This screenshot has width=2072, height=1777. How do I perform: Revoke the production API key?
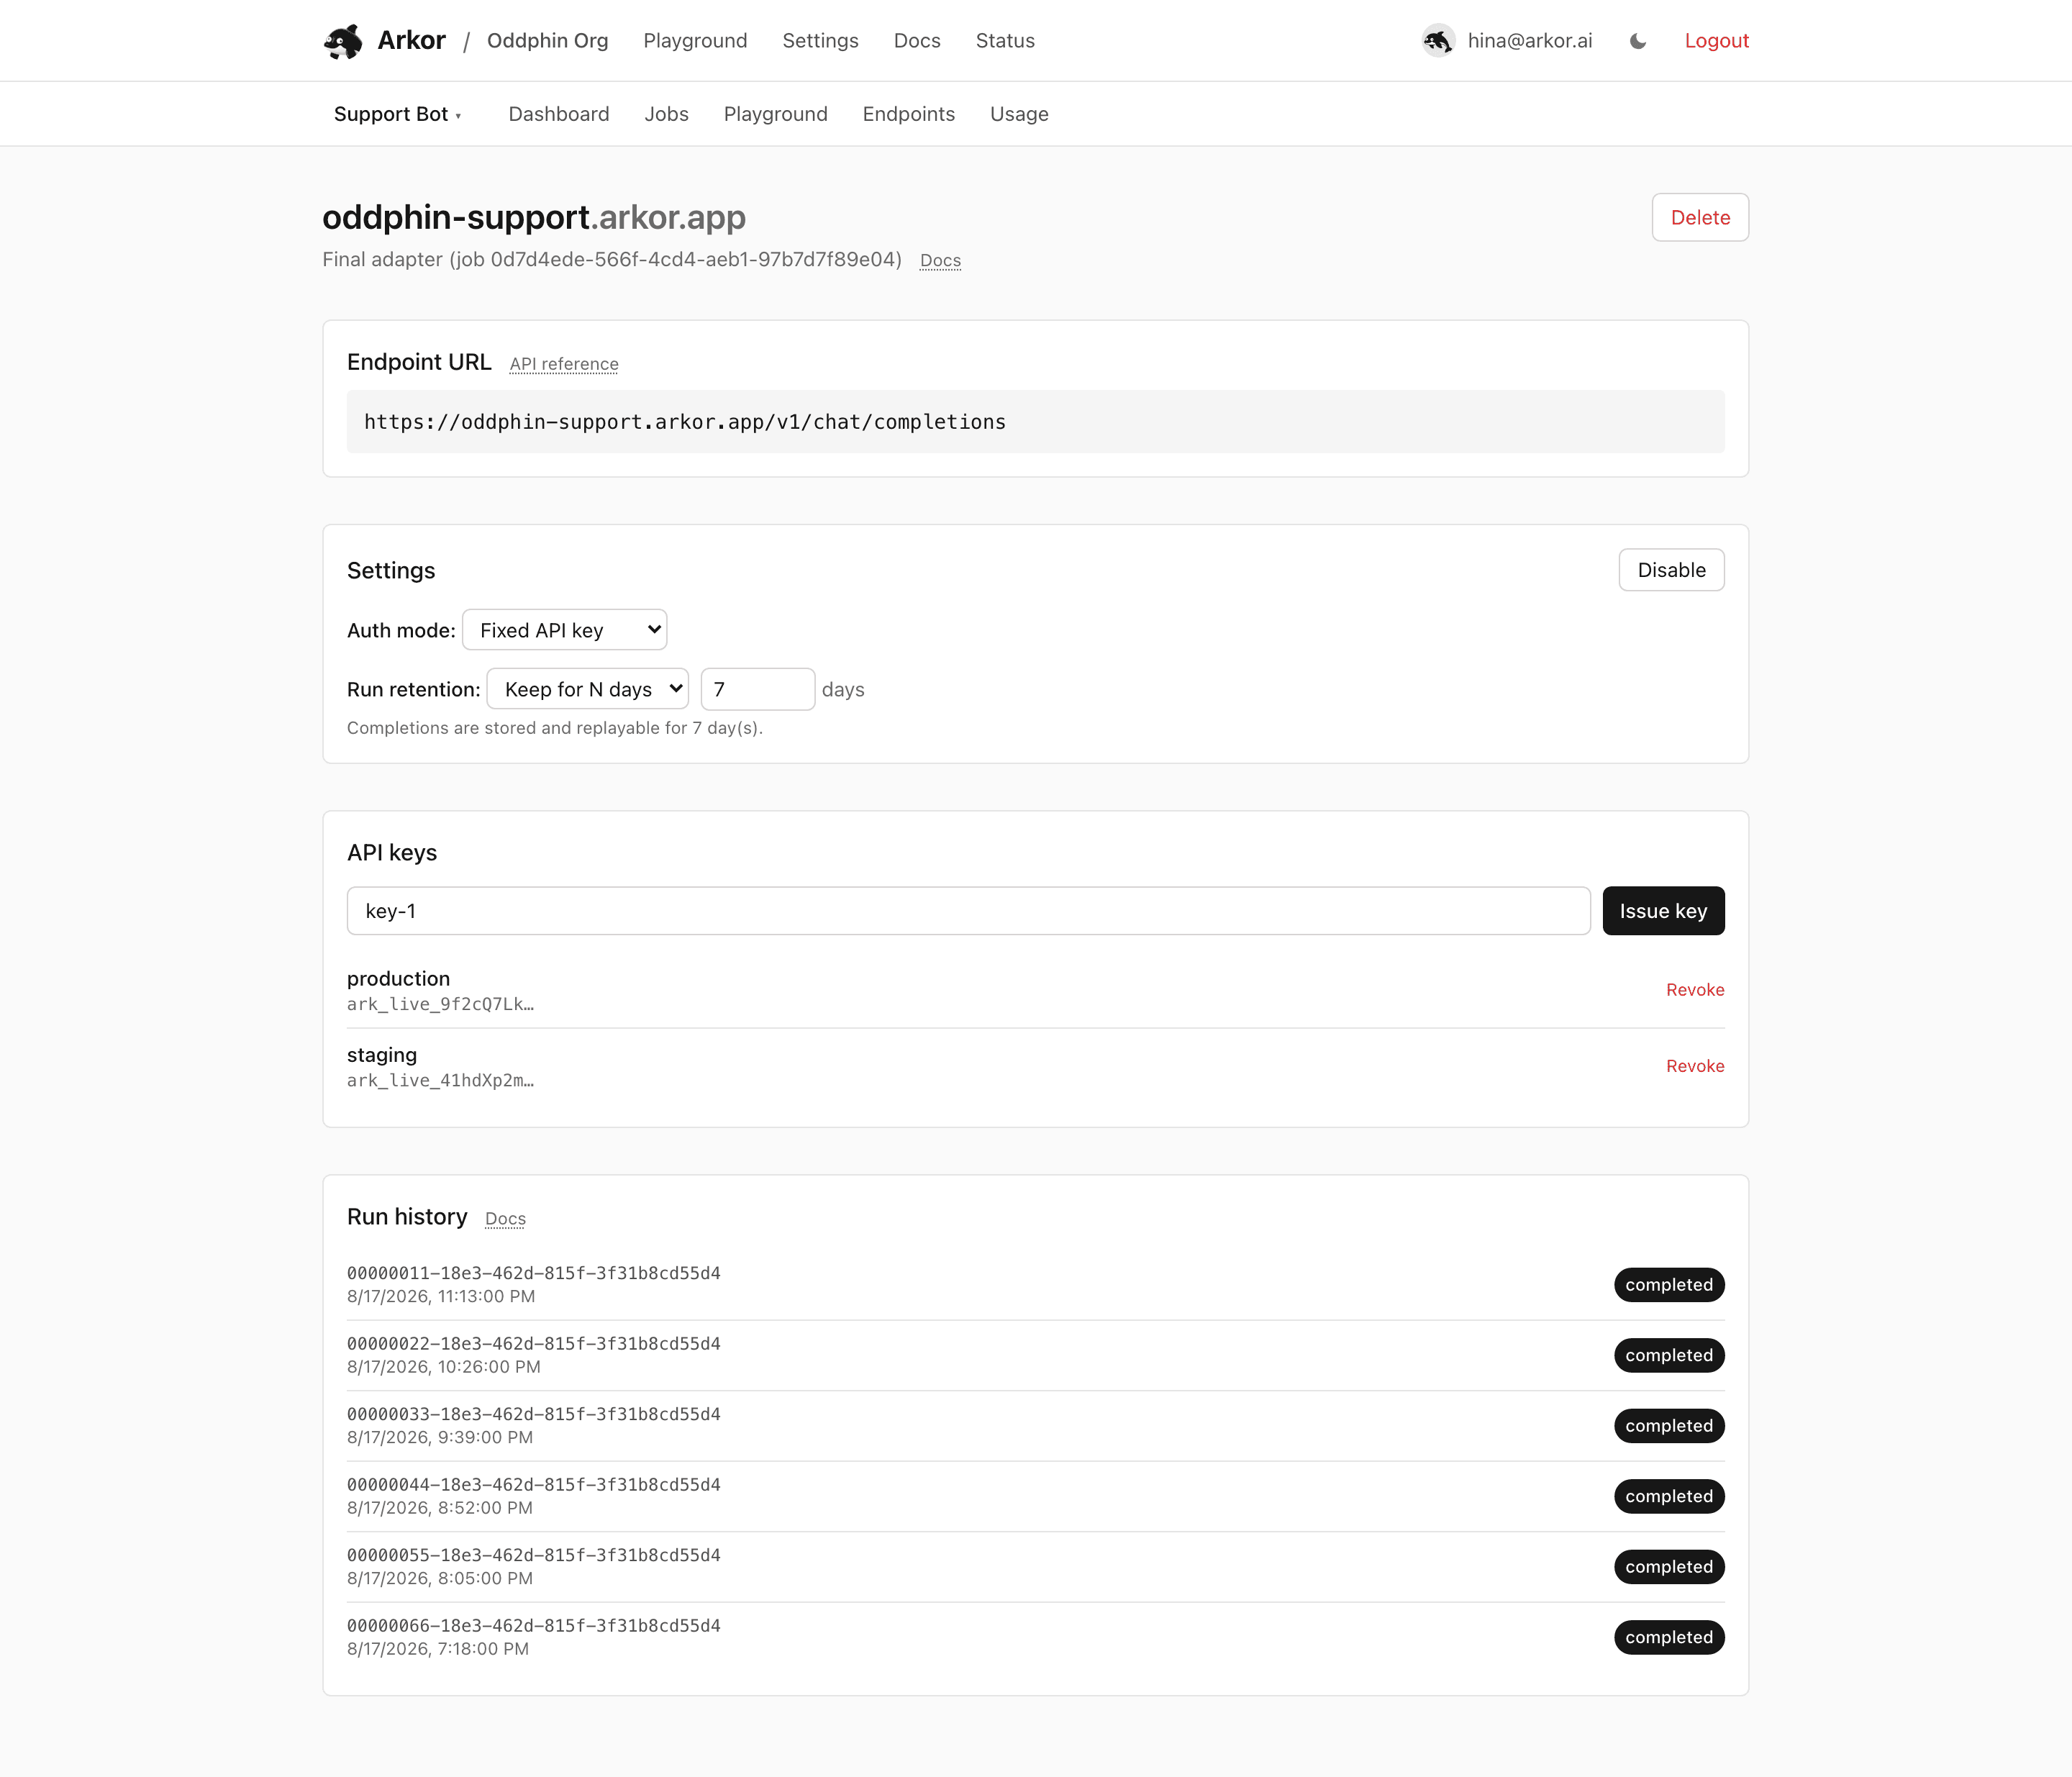(x=1695, y=990)
